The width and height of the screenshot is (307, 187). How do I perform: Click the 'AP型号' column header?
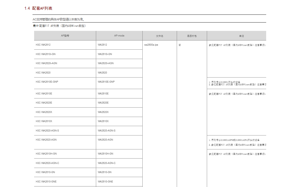click(65, 36)
